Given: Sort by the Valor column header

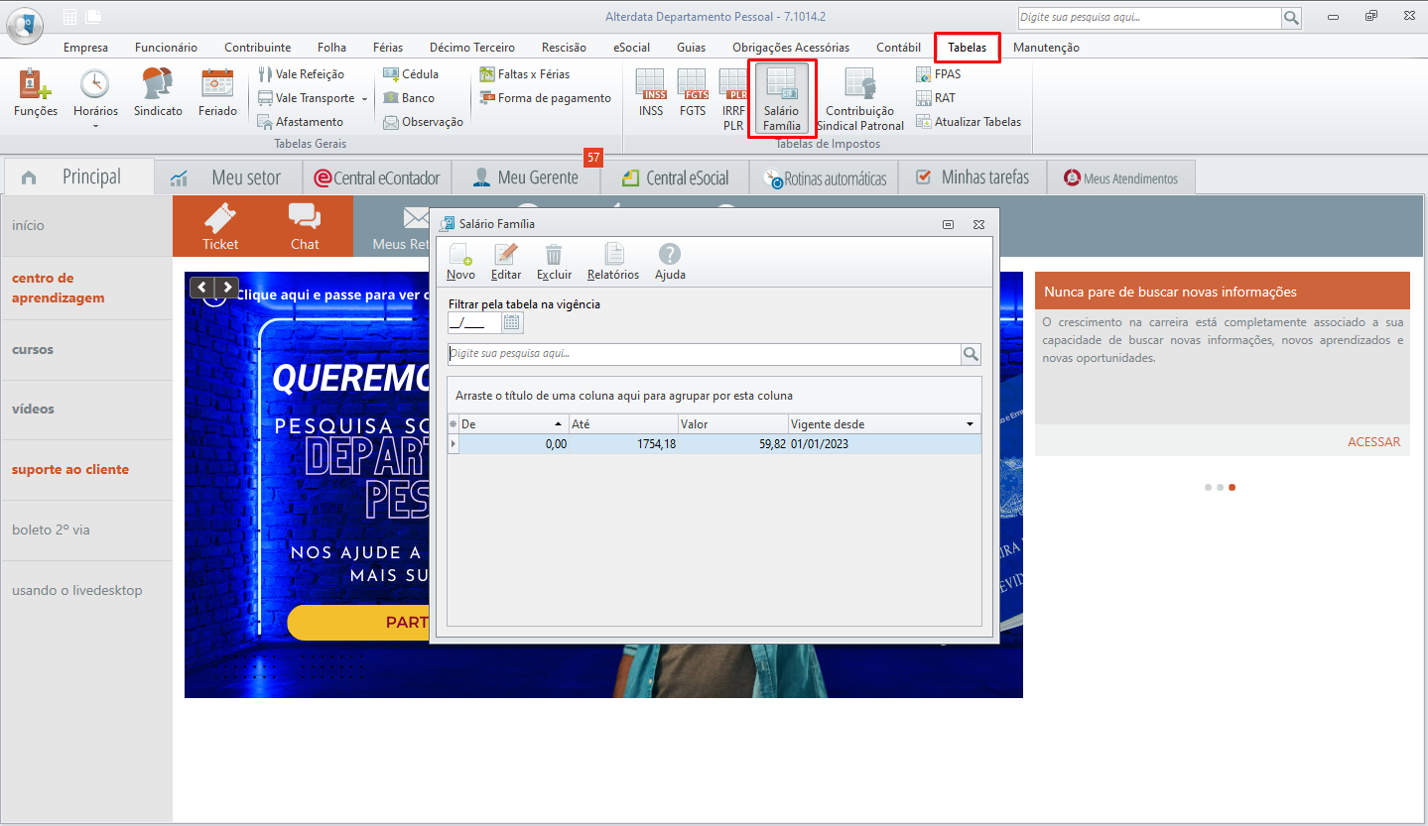Looking at the screenshot, I should pos(733,424).
